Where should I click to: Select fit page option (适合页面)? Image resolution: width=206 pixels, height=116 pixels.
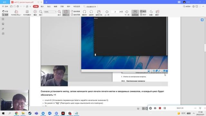[x=75, y=15]
